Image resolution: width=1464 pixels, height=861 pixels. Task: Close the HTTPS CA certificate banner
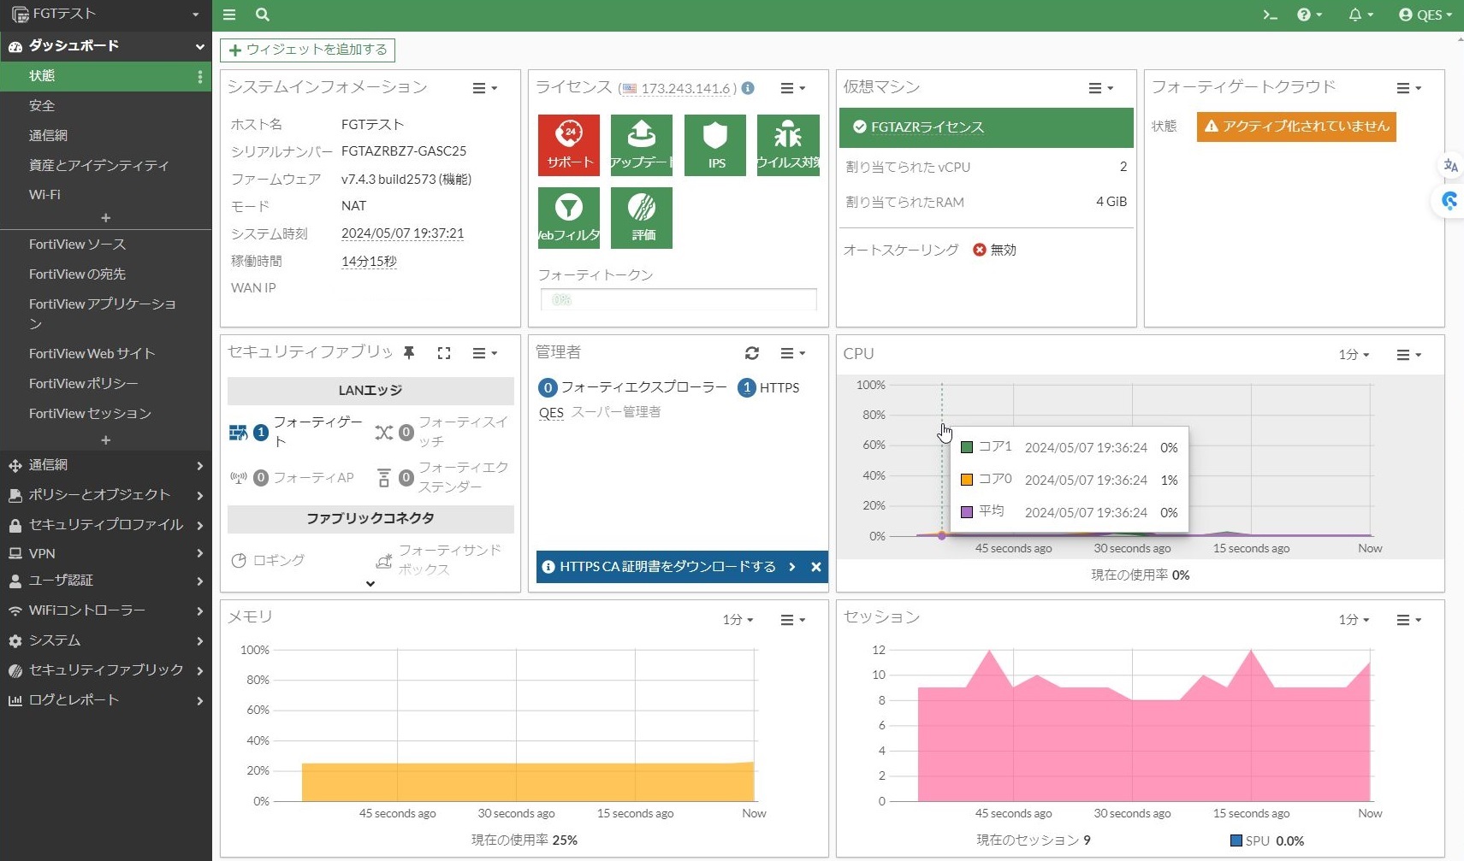pos(816,567)
